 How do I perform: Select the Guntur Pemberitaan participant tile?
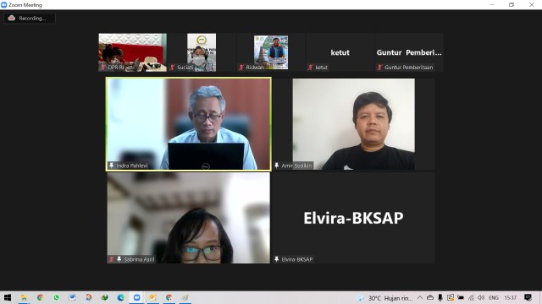point(409,52)
